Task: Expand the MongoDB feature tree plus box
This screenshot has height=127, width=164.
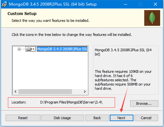Action: (x=19, y=49)
